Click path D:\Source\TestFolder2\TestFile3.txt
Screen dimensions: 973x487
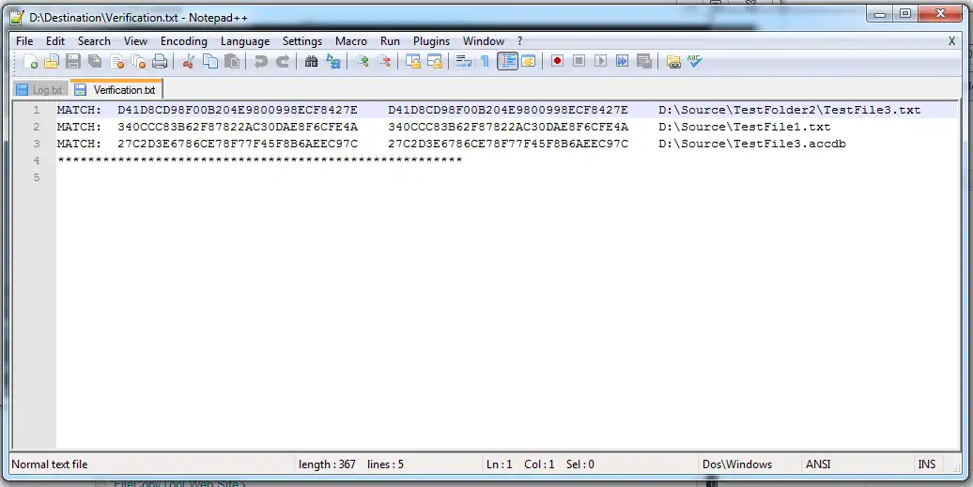click(x=789, y=110)
